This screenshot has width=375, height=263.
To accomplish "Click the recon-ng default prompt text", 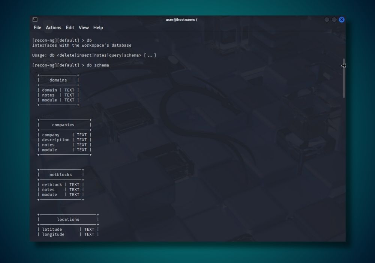I will pyautogui.click(x=54, y=40).
